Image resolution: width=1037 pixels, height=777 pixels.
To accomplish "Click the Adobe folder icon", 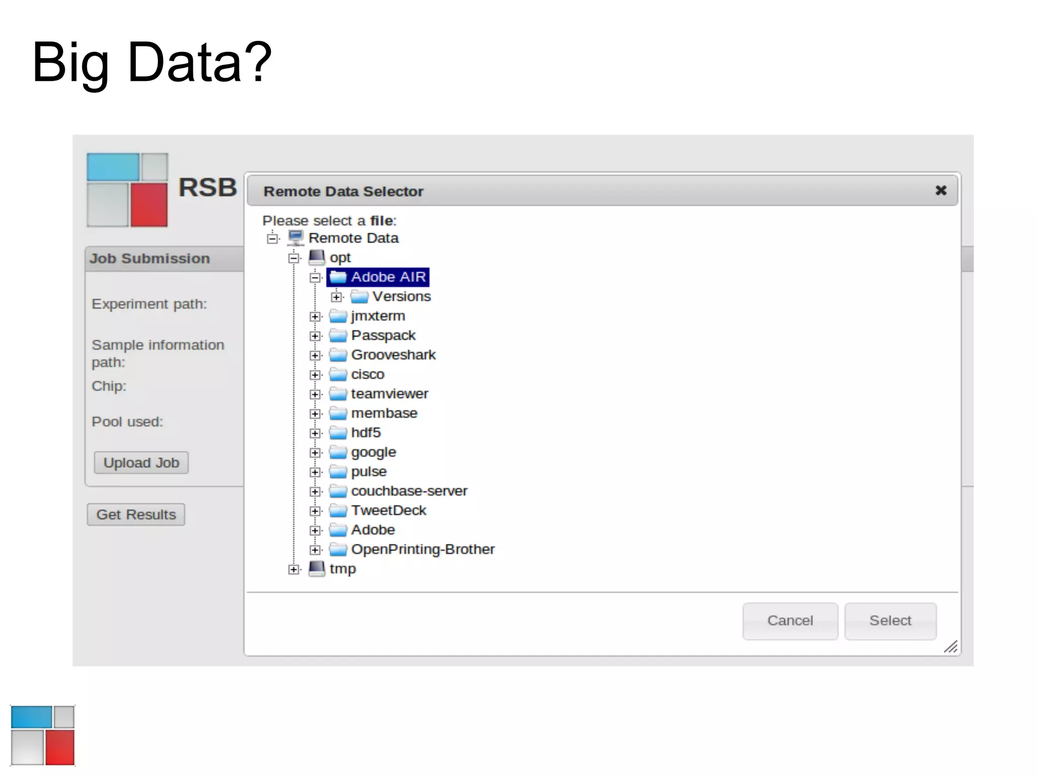I will [338, 530].
